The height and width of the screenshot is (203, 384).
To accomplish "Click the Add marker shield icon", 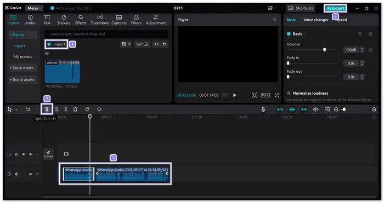I will coord(99,109).
